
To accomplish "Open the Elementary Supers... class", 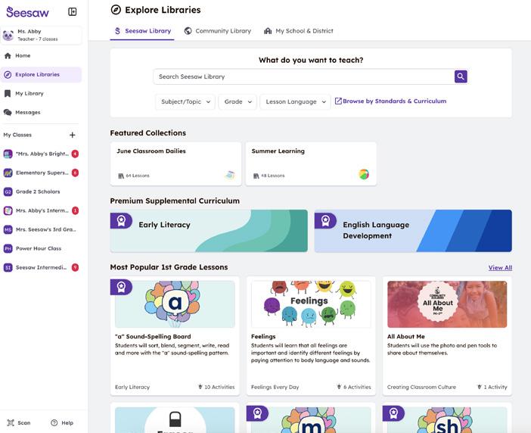I will (x=41, y=173).
